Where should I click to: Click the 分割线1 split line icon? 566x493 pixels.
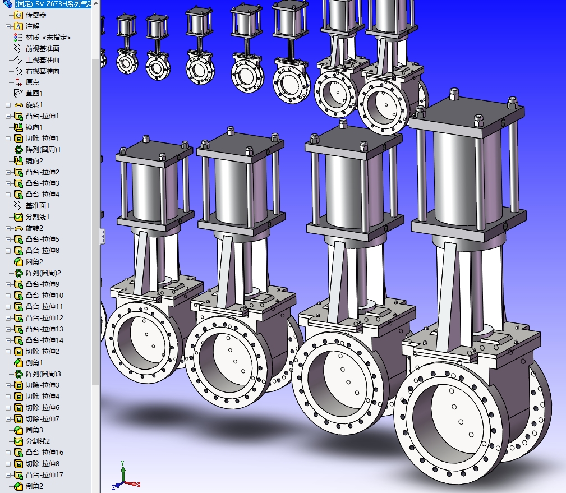click(18, 216)
